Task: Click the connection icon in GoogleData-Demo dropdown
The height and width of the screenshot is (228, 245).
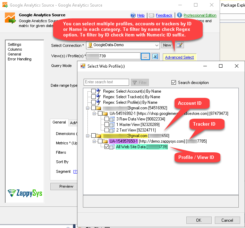Action: click(90, 45)
